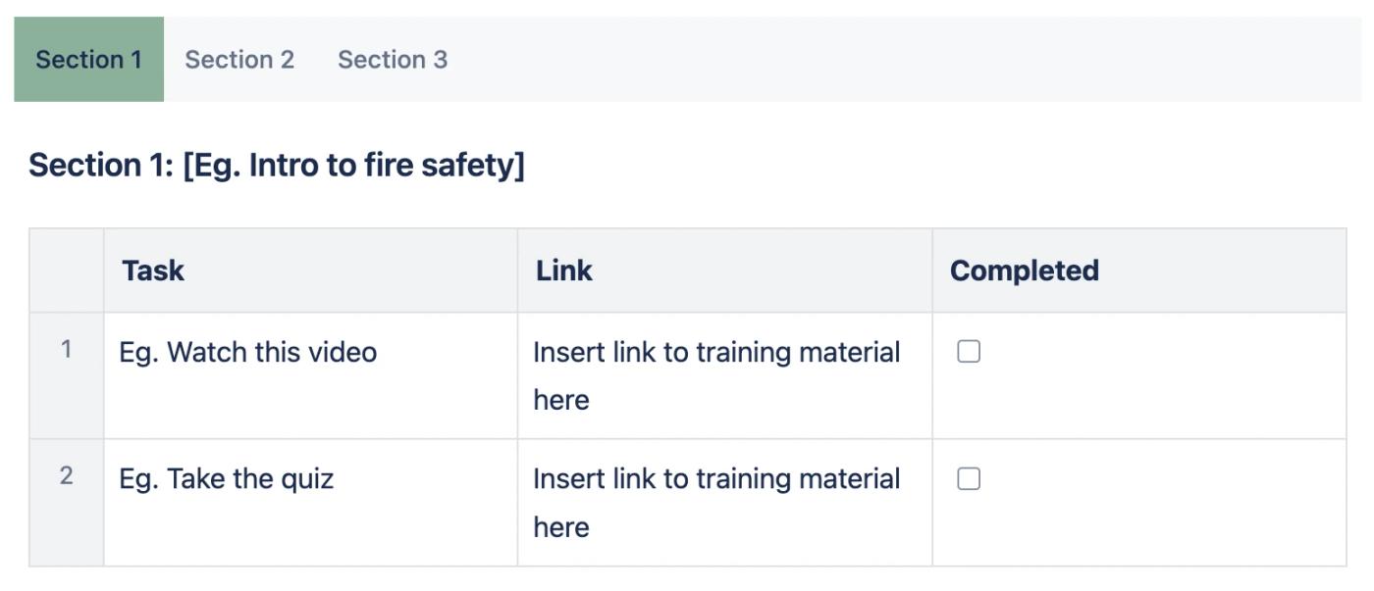
Task: Click the Task column header
Action: (153, 271)
